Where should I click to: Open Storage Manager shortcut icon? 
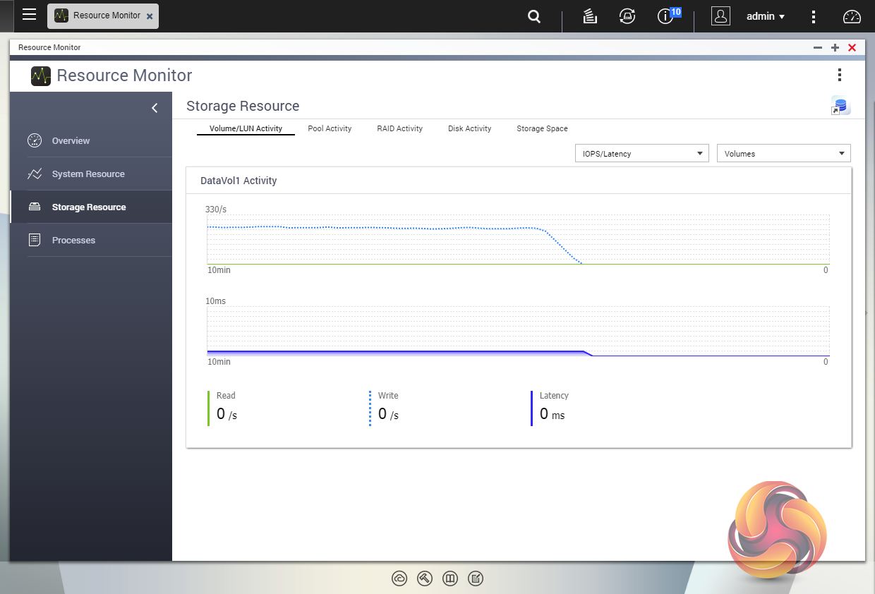click(x=840, y=106)
